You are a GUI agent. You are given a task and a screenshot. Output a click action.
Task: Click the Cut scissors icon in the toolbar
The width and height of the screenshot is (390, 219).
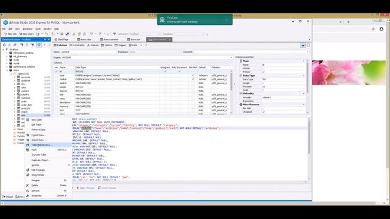pos(74,34)
